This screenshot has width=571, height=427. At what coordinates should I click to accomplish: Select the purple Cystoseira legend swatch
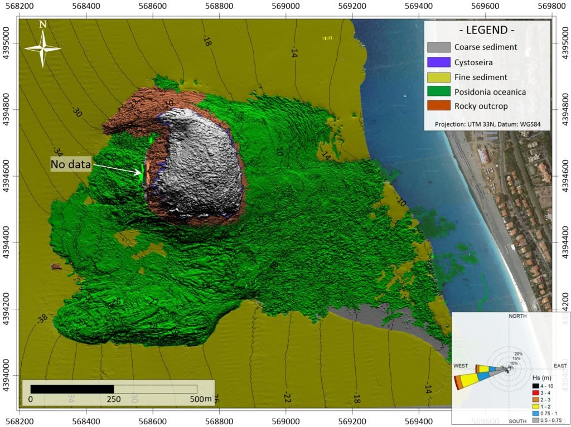pyautogui.click(x=438, y=62)
